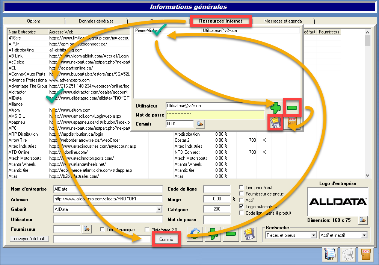Click the Fournisseur column header
The image size is (379, 265).
tap(329, 32)
